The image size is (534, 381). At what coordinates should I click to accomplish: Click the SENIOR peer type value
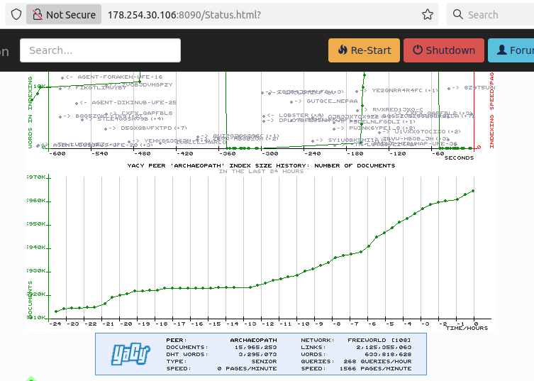[264, 362]
